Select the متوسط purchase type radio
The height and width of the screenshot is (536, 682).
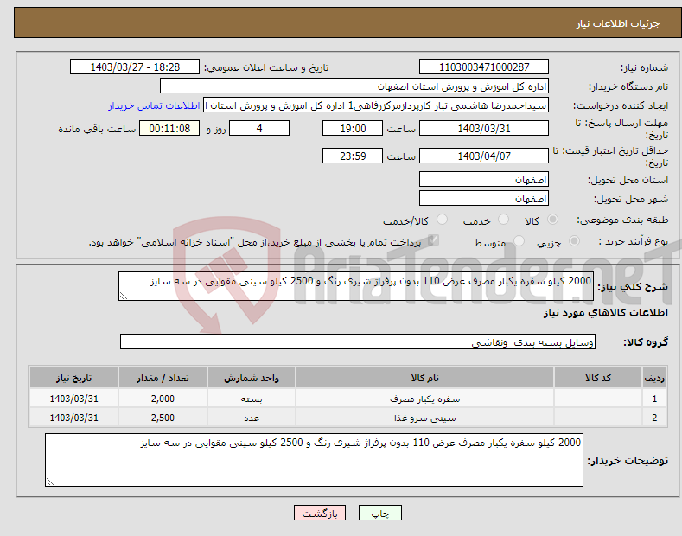(519, 240)
